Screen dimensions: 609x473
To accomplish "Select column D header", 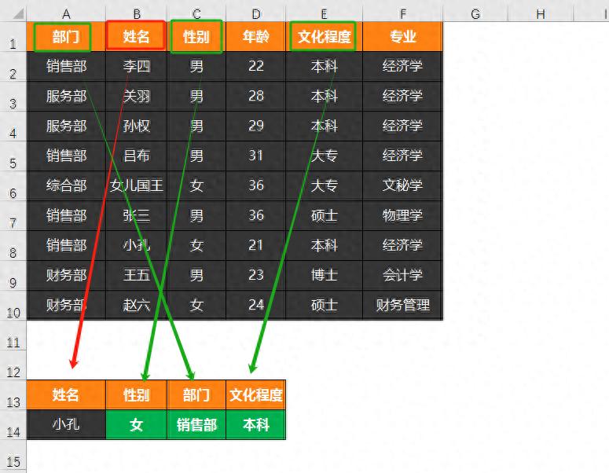I will pos(255,14).
